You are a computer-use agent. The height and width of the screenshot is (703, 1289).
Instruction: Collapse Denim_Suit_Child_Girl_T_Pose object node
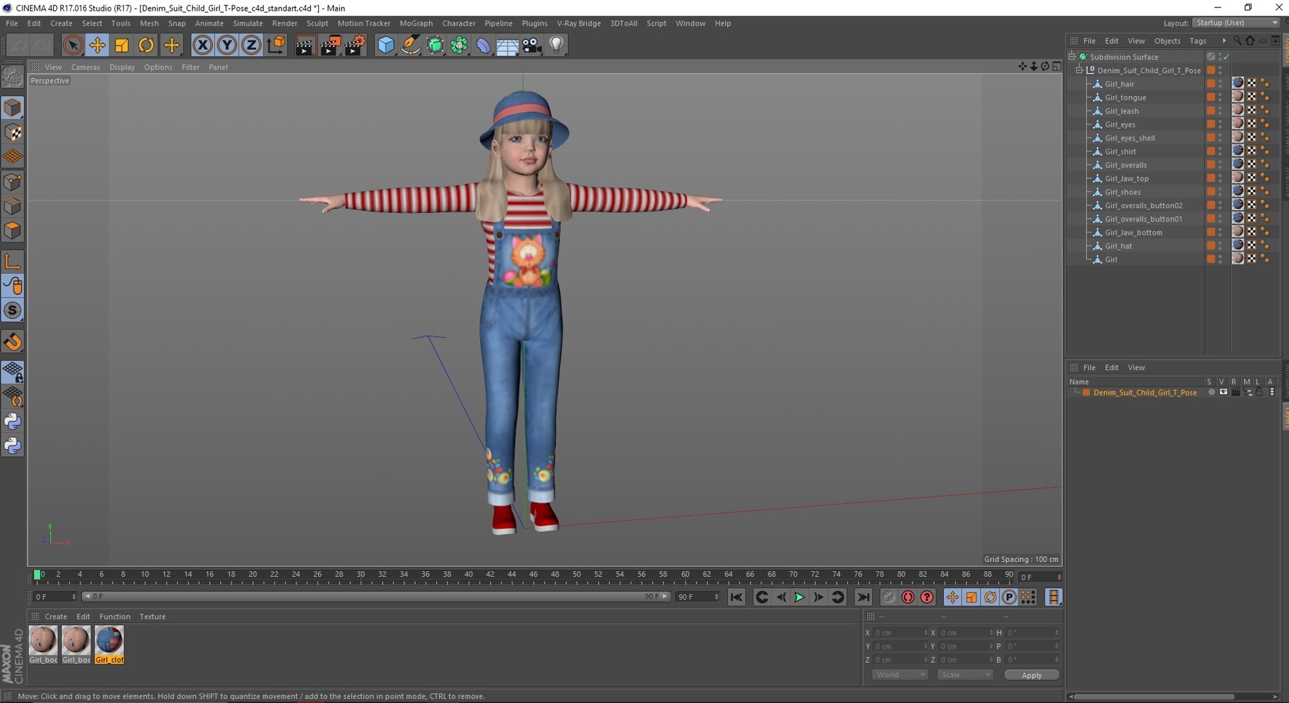(1080, 70)
